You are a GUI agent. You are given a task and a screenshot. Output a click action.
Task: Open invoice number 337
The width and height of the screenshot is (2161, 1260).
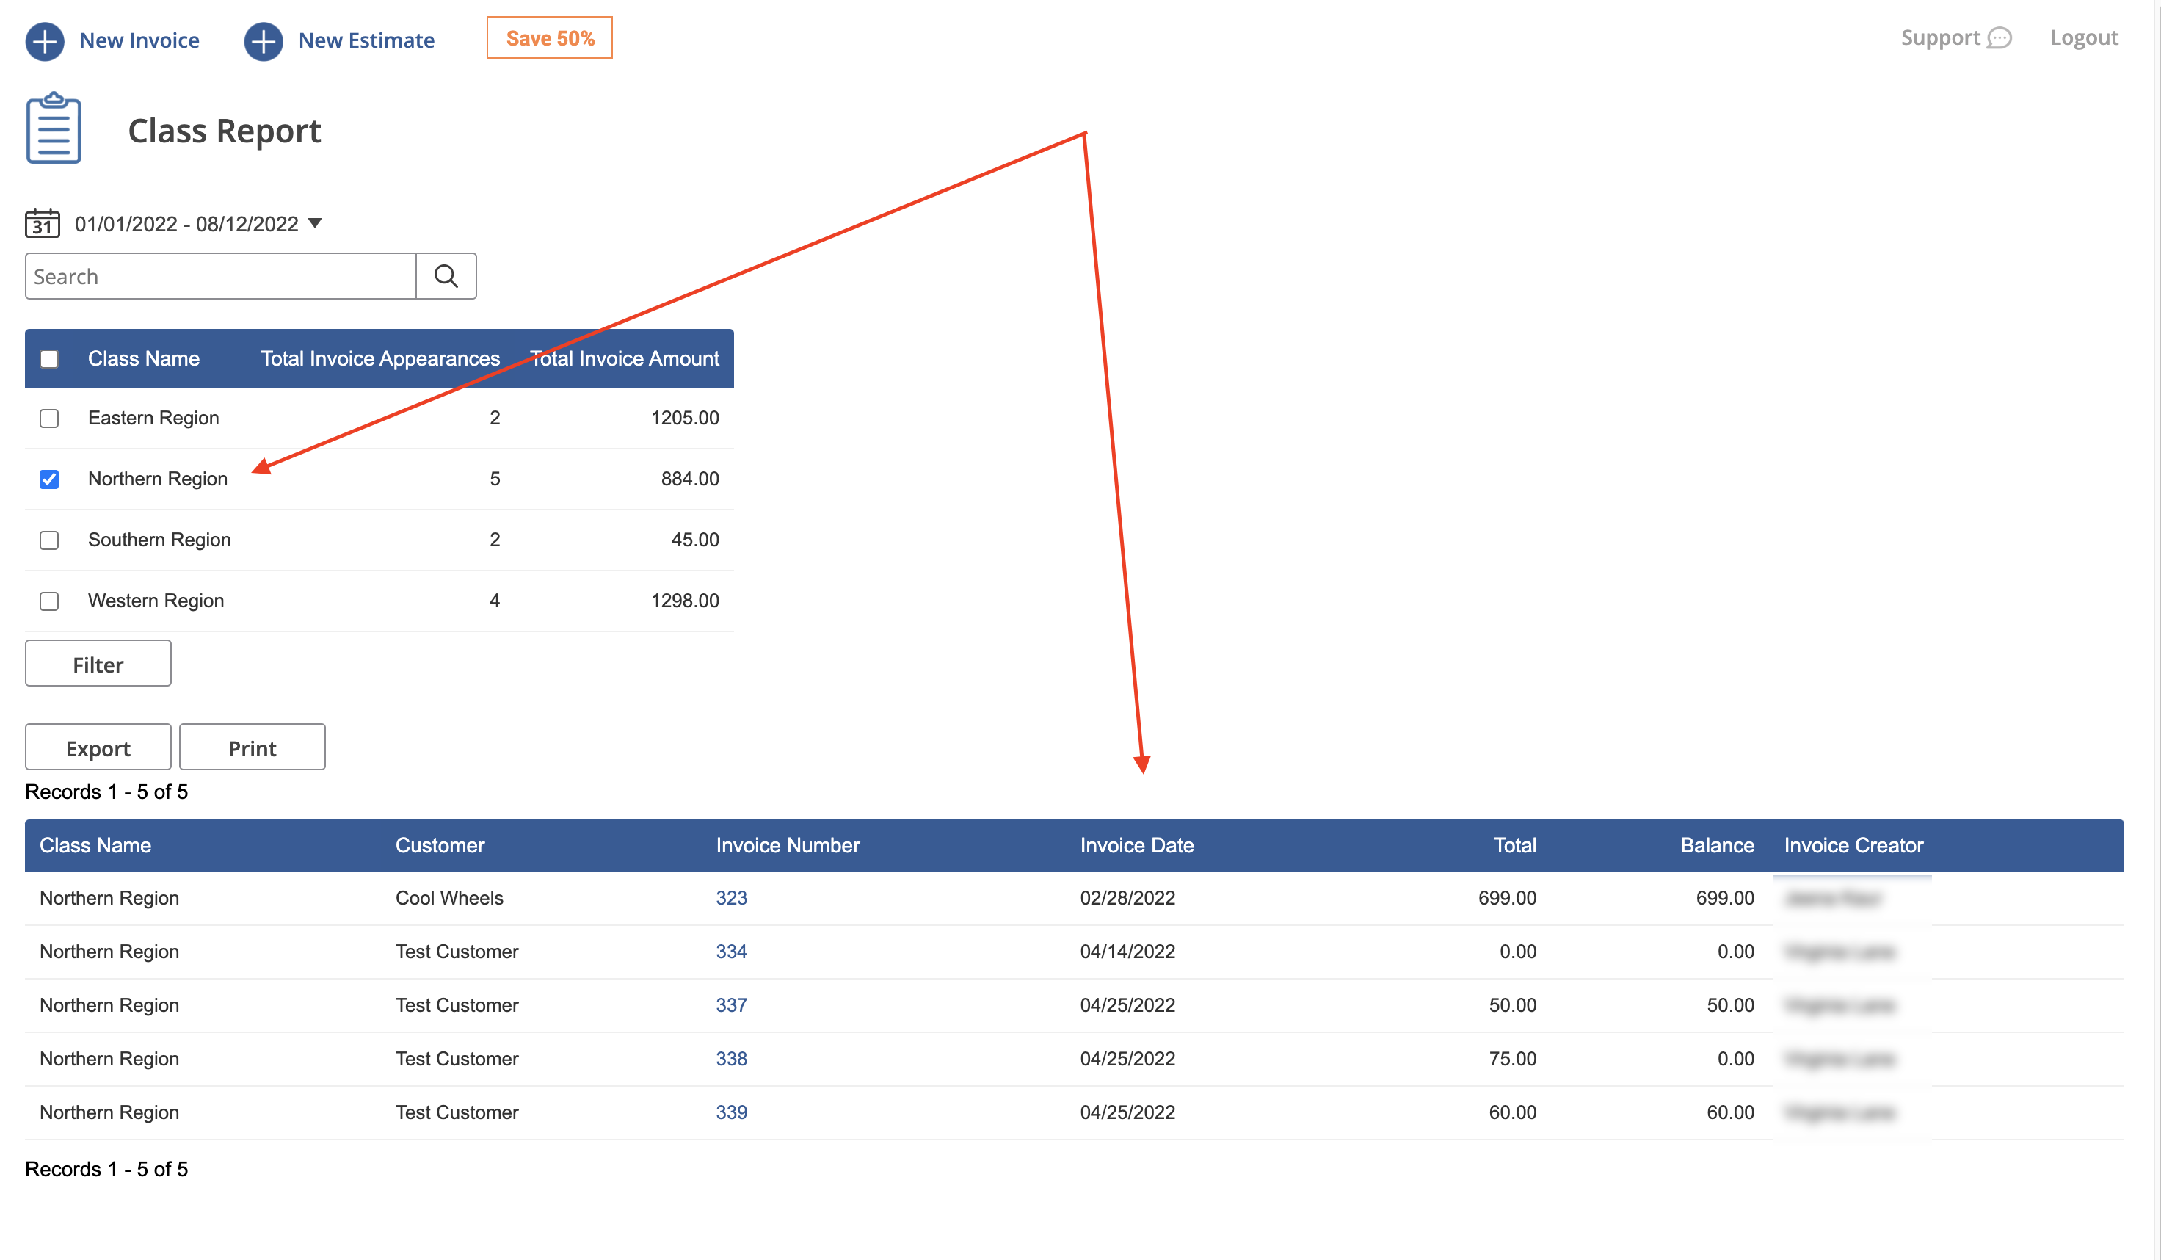(732, 1005)
